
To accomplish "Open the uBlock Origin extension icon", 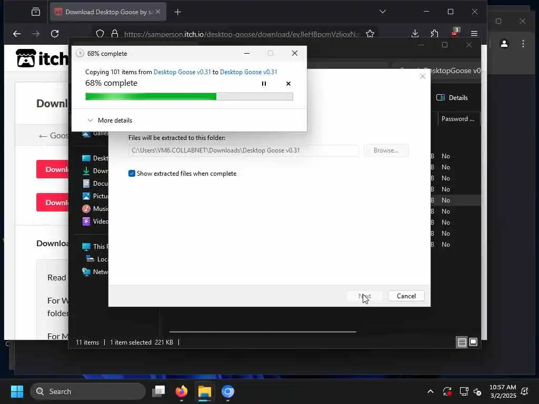I will tap(454, 33).
